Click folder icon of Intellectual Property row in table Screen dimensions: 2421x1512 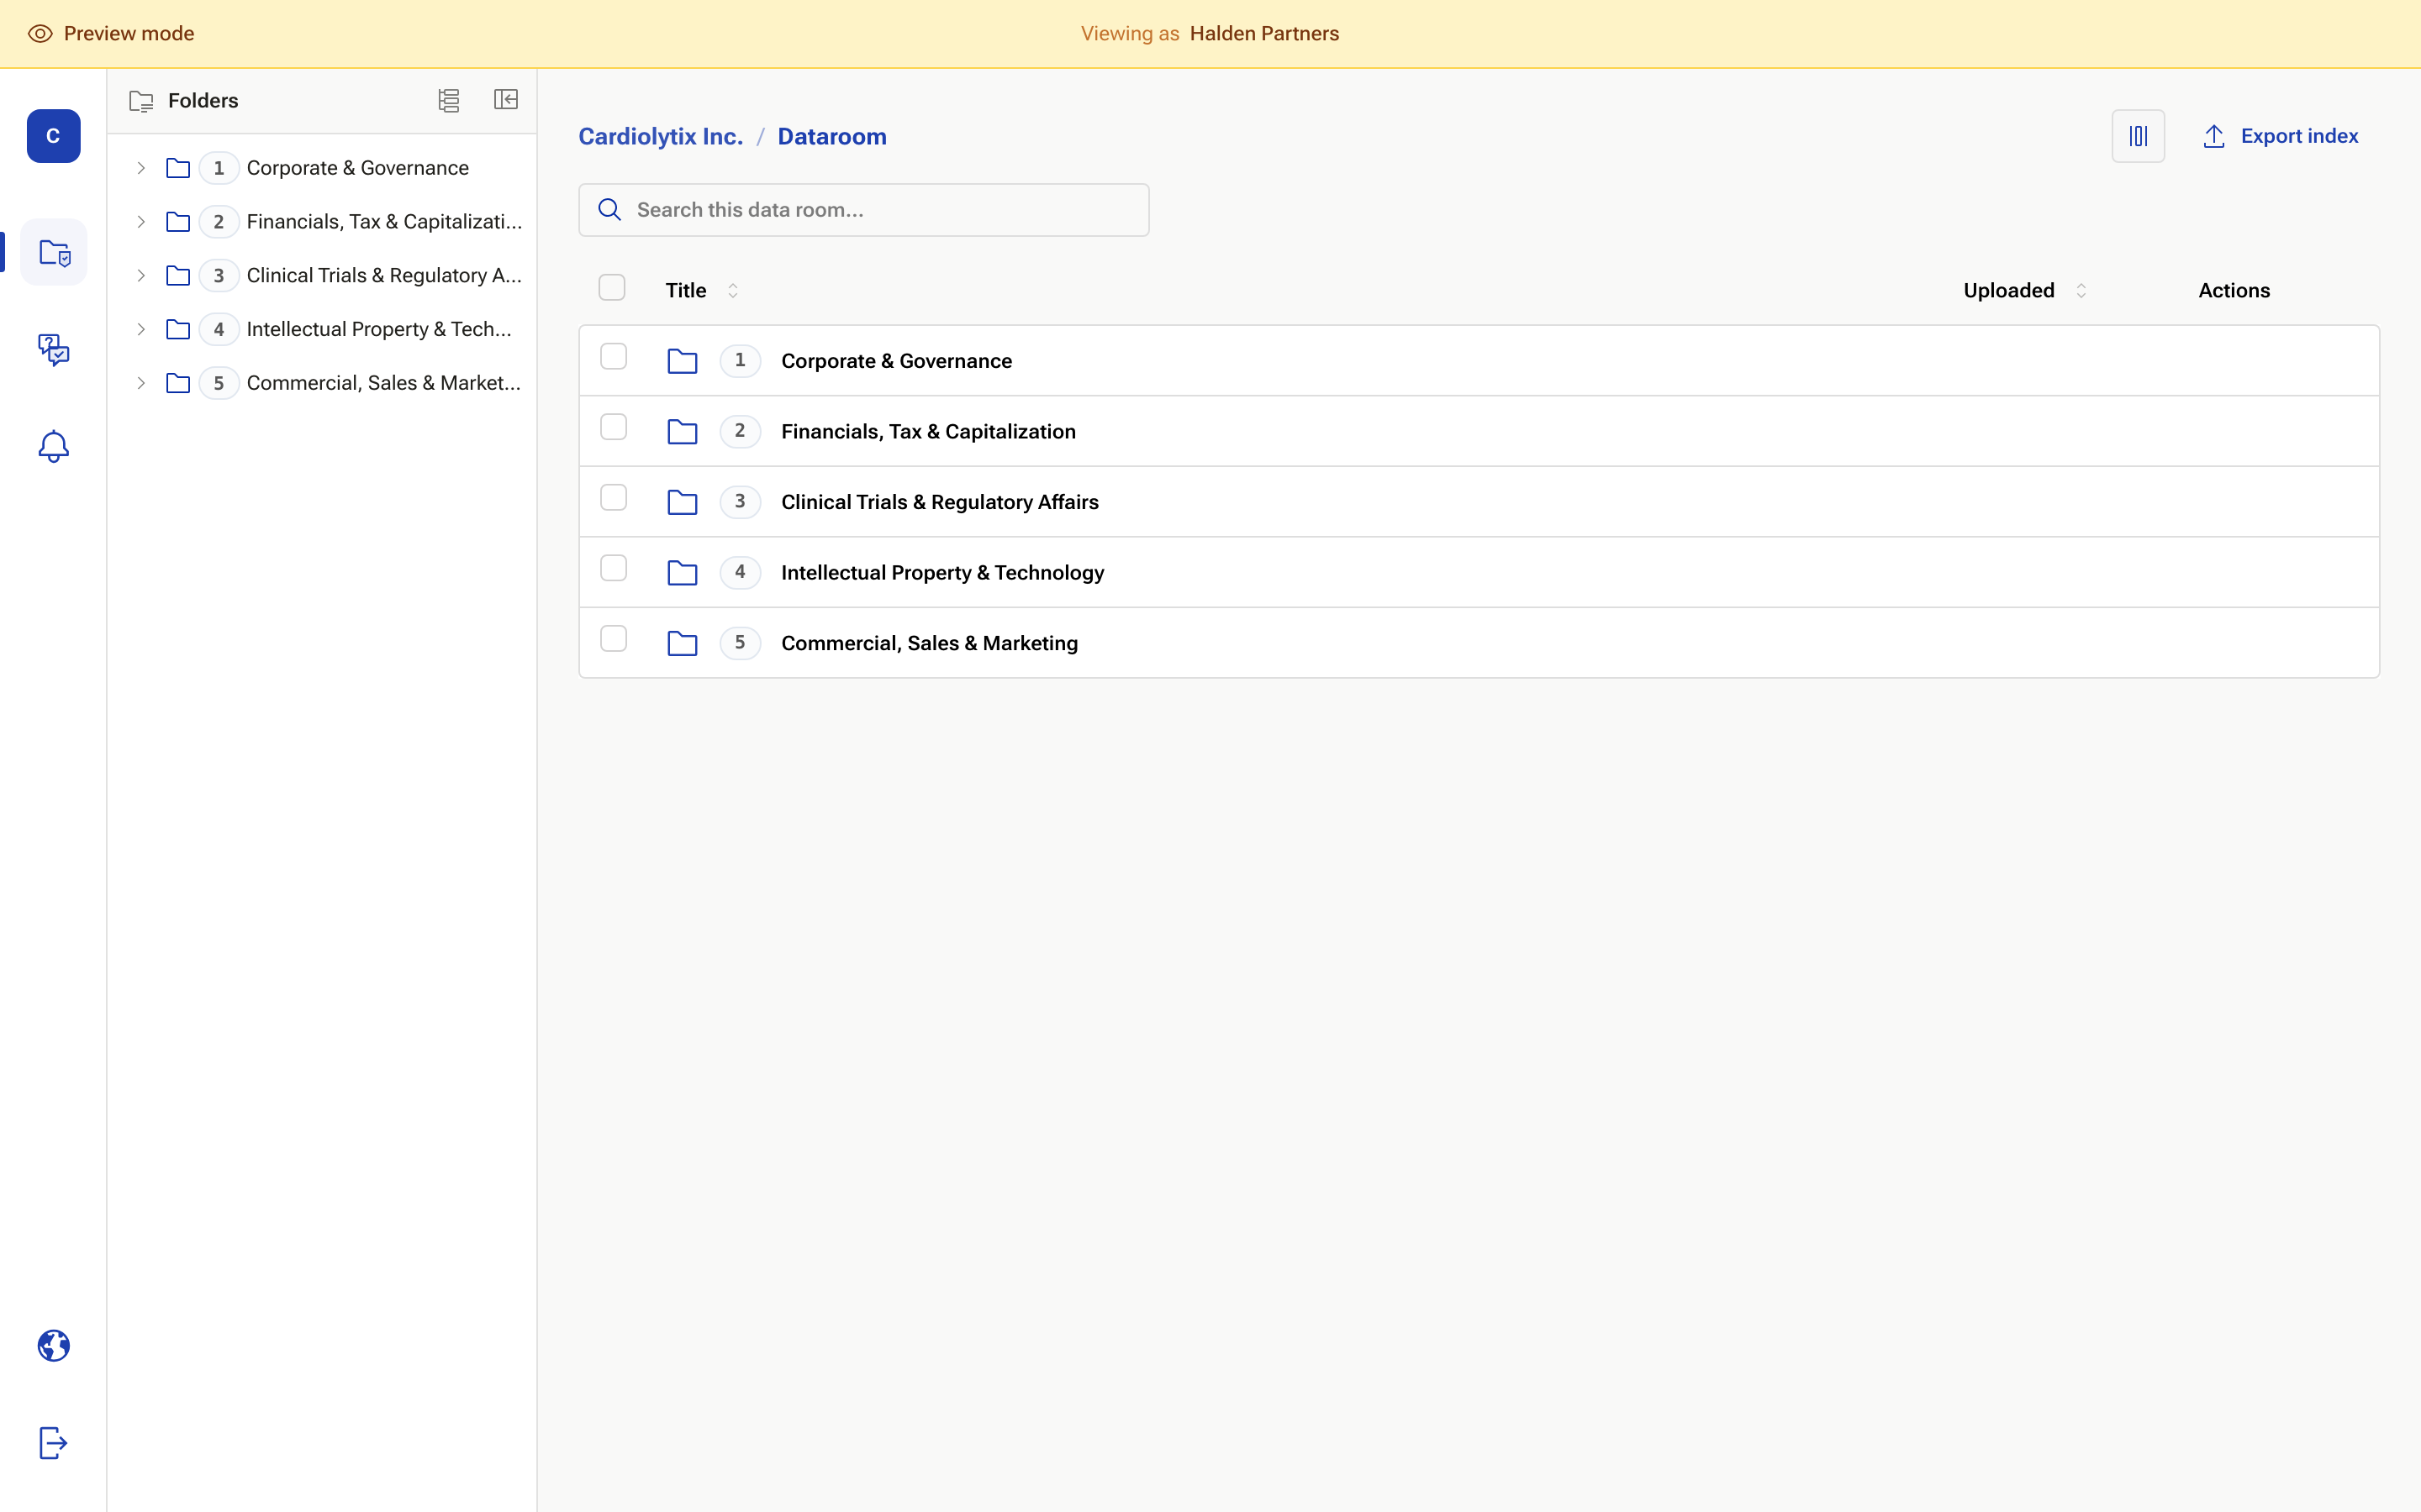683,573
